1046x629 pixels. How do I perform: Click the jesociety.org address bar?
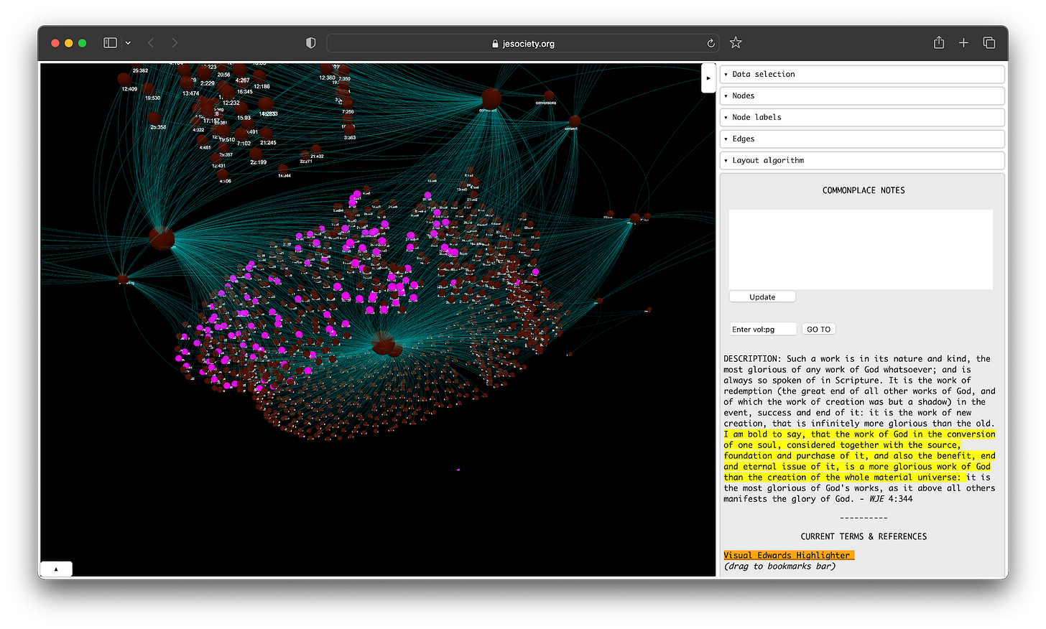pos(523,43)
